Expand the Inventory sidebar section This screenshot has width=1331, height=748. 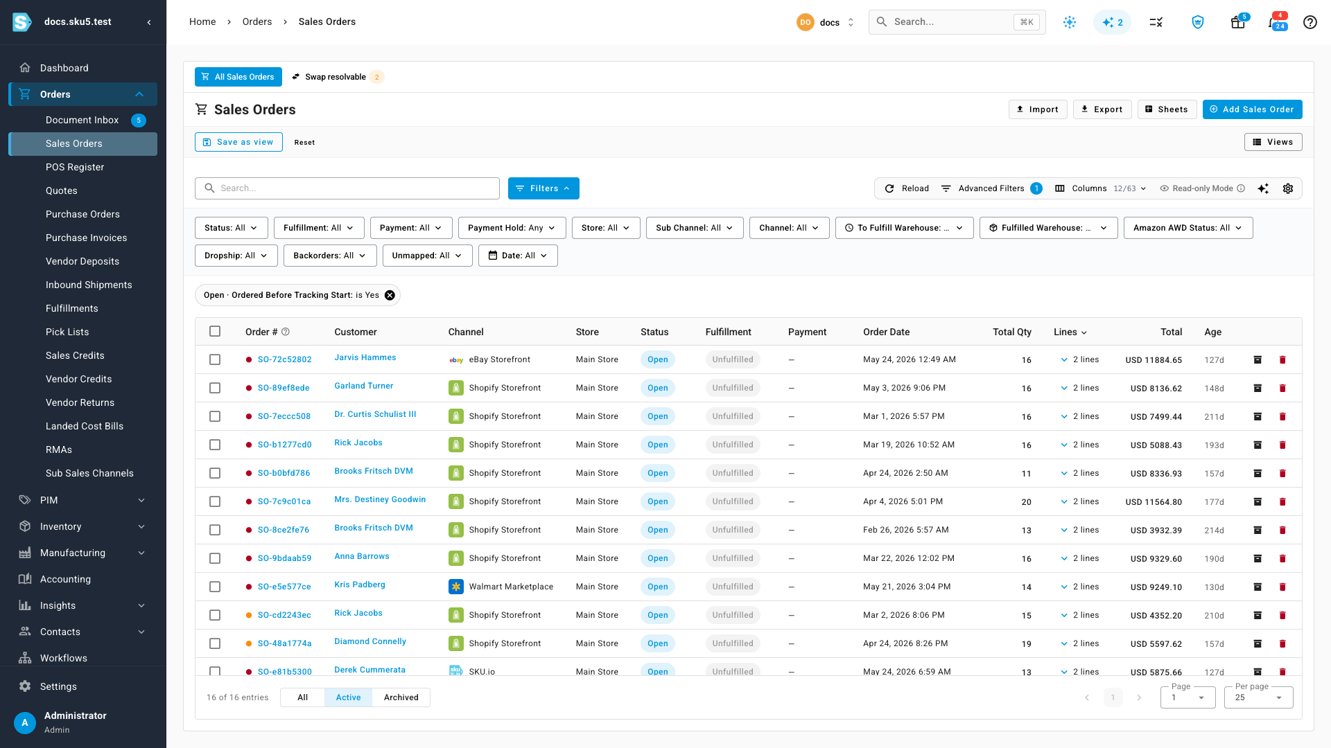tap(83, 526)
